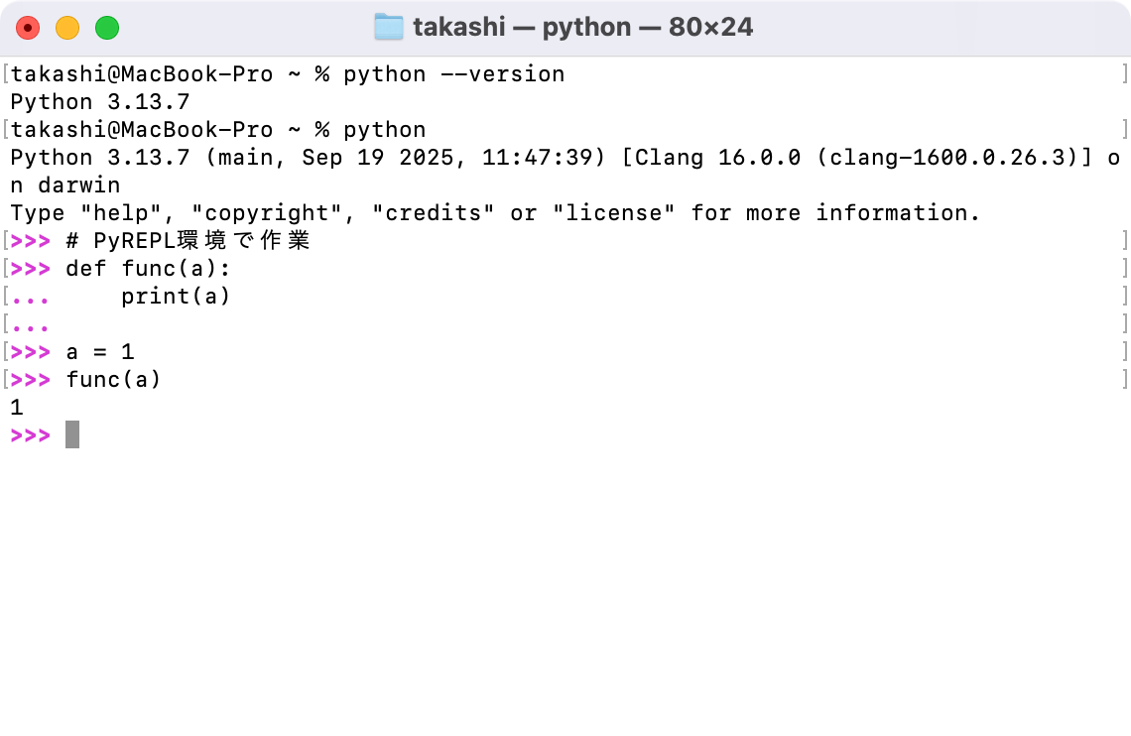Screen dimensions: 1131x736
Task: Click the "func(a)" call line
Action: (113, 380)
